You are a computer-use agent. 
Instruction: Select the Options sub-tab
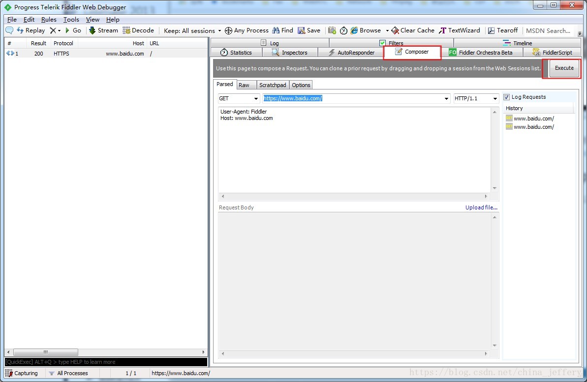click(x=301, y=86)
